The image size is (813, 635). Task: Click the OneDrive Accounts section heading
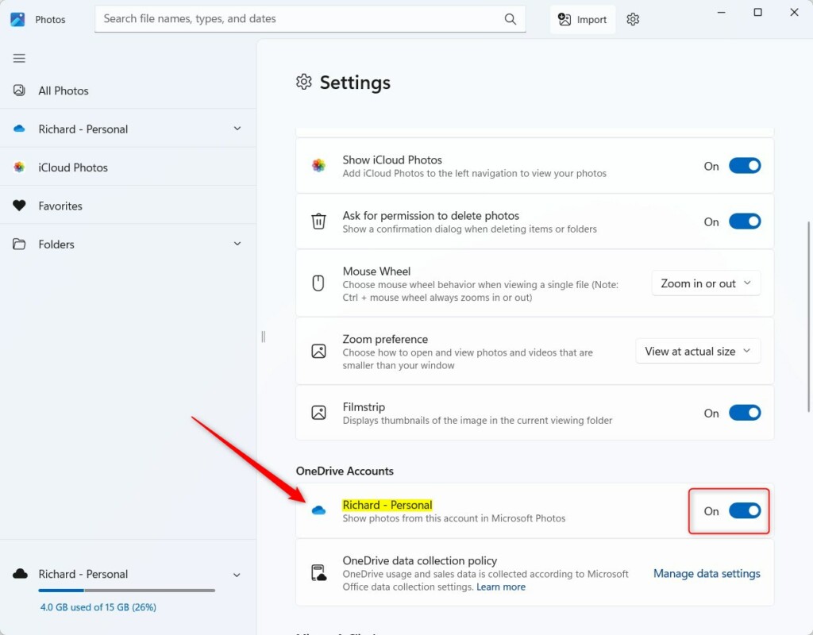[x=345, y=471]
